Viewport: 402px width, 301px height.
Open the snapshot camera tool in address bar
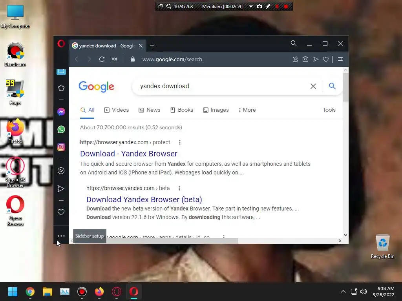click(305, 59)
